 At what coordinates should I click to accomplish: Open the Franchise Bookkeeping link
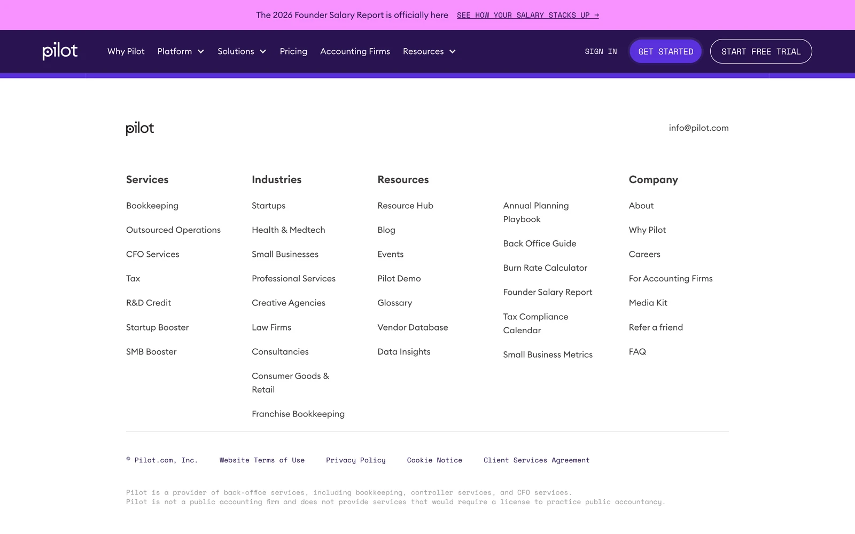[x=298, y=414]
